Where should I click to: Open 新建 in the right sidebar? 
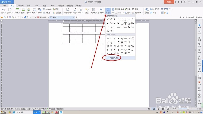[199, 26]
